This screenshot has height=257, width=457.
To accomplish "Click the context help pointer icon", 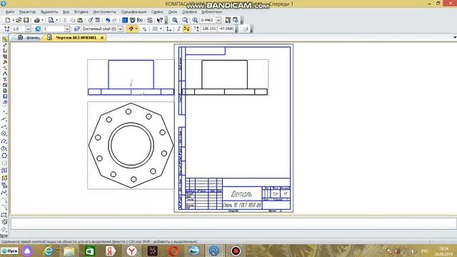I will point(160,20).
